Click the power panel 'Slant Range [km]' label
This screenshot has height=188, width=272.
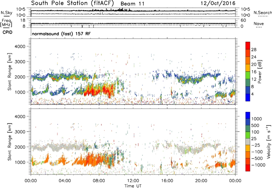point(10,72)
